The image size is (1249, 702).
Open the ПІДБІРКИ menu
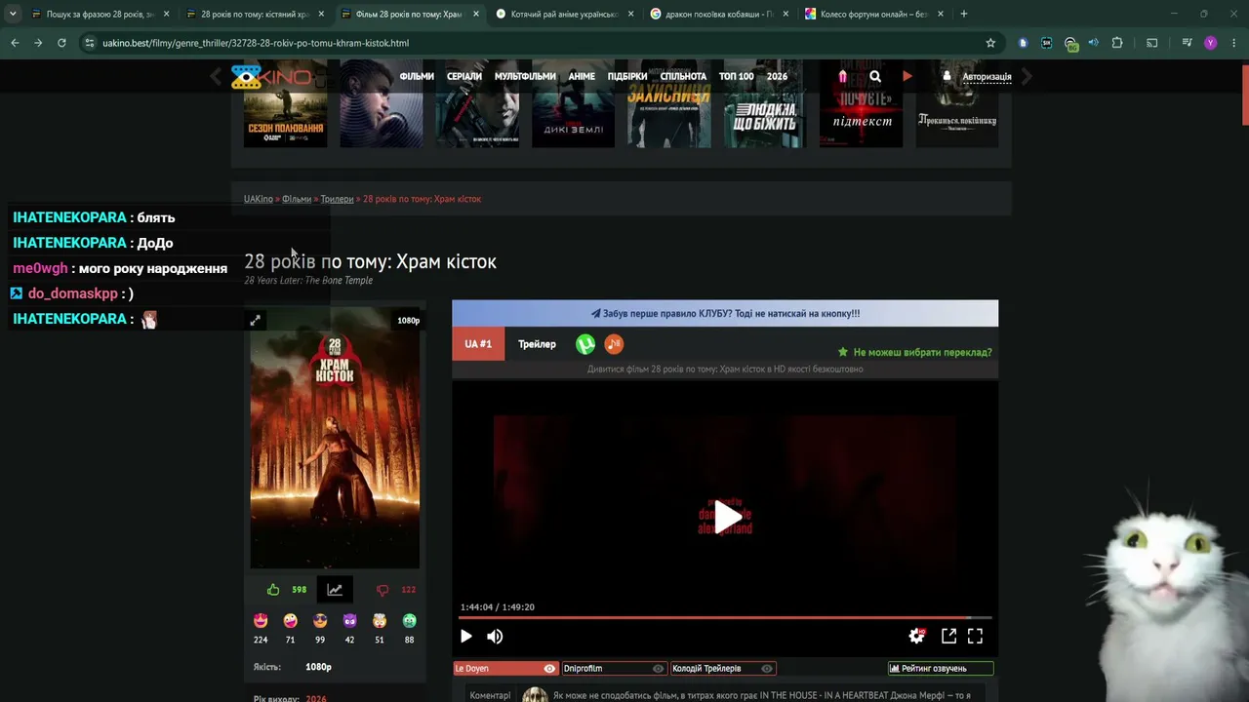pos(627,76)
